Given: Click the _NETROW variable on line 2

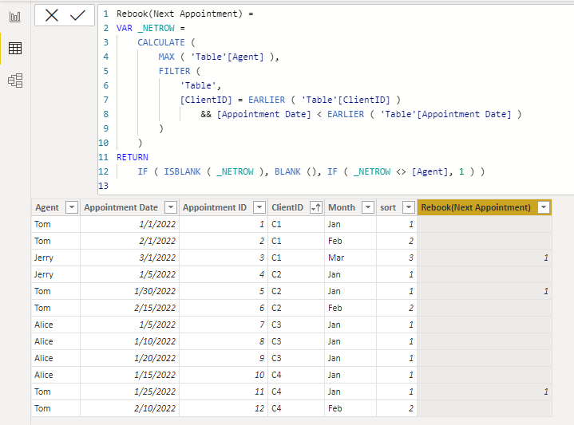Looking at the screenshot, I should pos(156,28).
